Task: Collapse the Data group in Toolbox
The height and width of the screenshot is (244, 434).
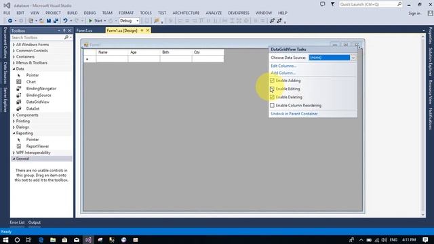Action: pyautogui.click(x=14, y=69)
